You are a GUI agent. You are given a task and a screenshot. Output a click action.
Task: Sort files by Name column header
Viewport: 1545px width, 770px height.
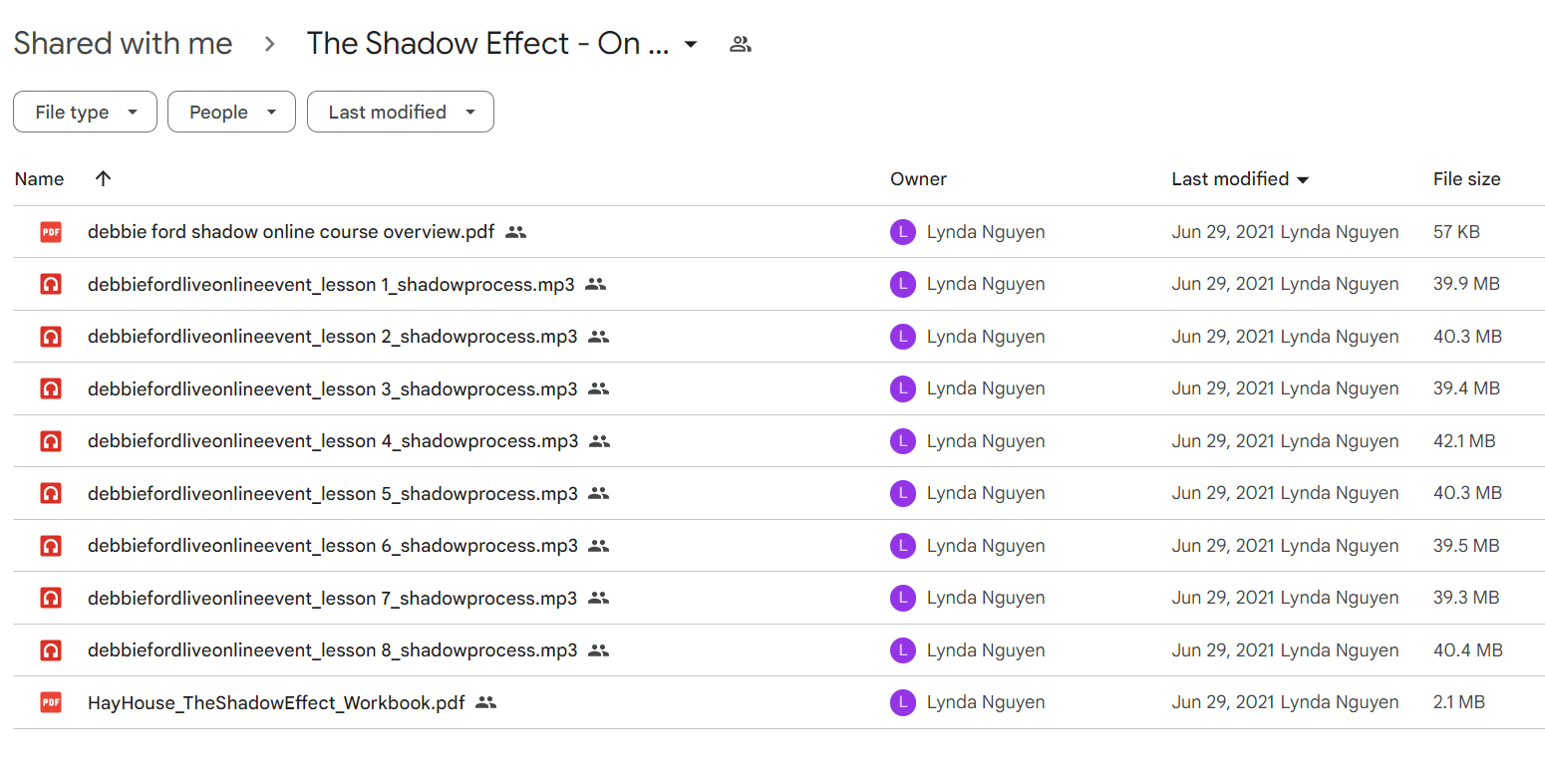pyautogui.click(x=40, y=179)
